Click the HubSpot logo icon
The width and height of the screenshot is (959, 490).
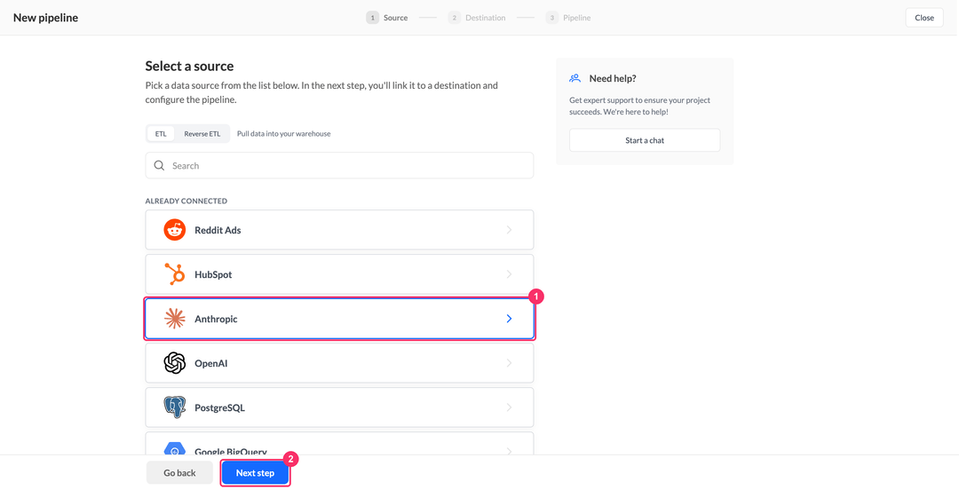click(174, 274)
